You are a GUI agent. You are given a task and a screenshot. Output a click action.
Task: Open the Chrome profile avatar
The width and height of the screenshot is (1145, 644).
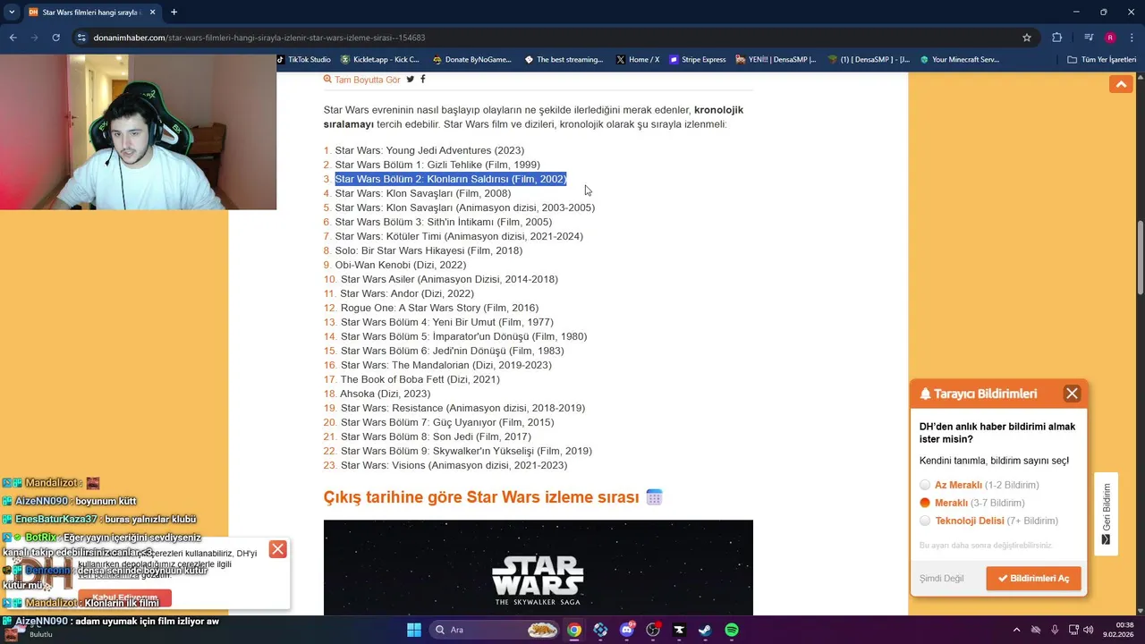(1110, 38)
